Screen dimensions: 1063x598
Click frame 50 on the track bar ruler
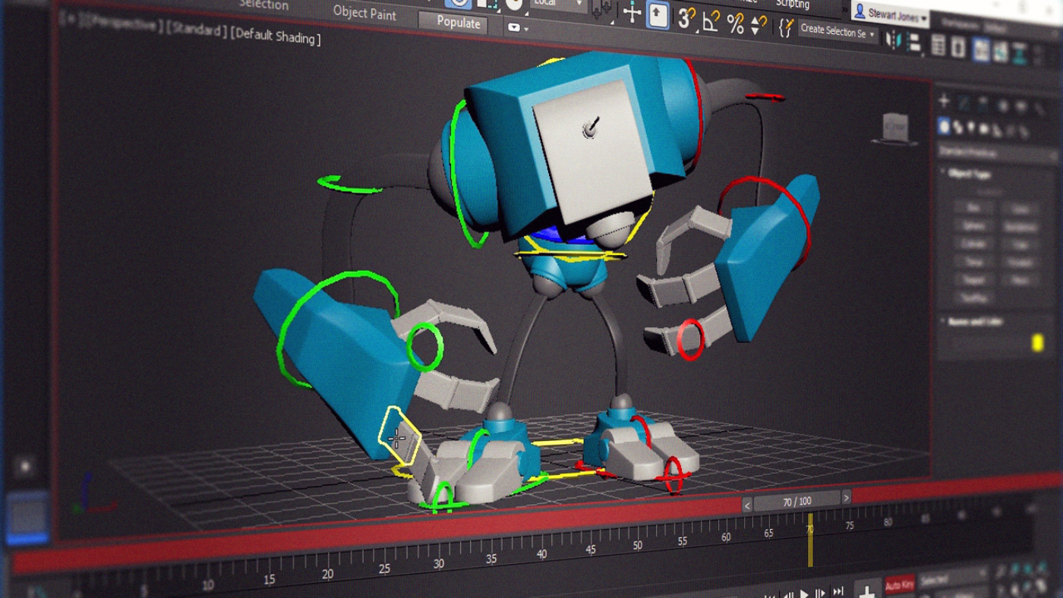[638, 545]
